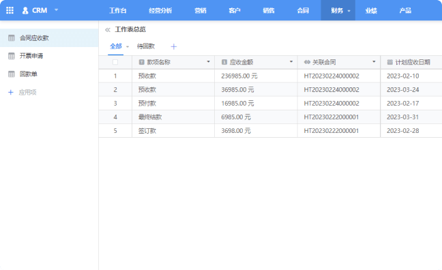Select row number 5
Screen dimensions: 442x270
coord(115,131)
